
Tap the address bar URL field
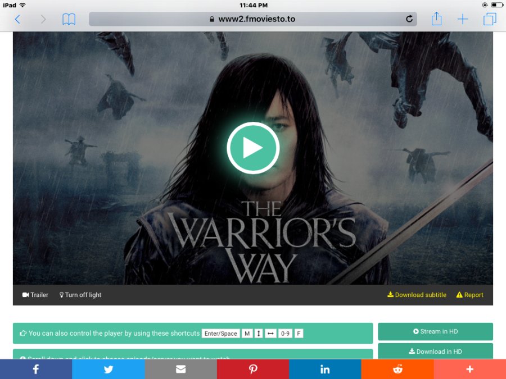[253, 19]
